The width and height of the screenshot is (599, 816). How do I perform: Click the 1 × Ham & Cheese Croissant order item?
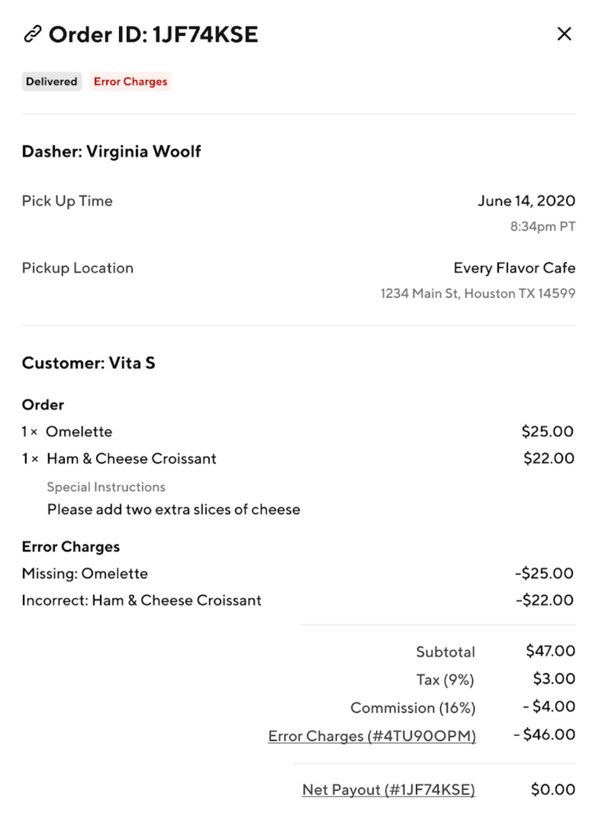tap(119, 459)
